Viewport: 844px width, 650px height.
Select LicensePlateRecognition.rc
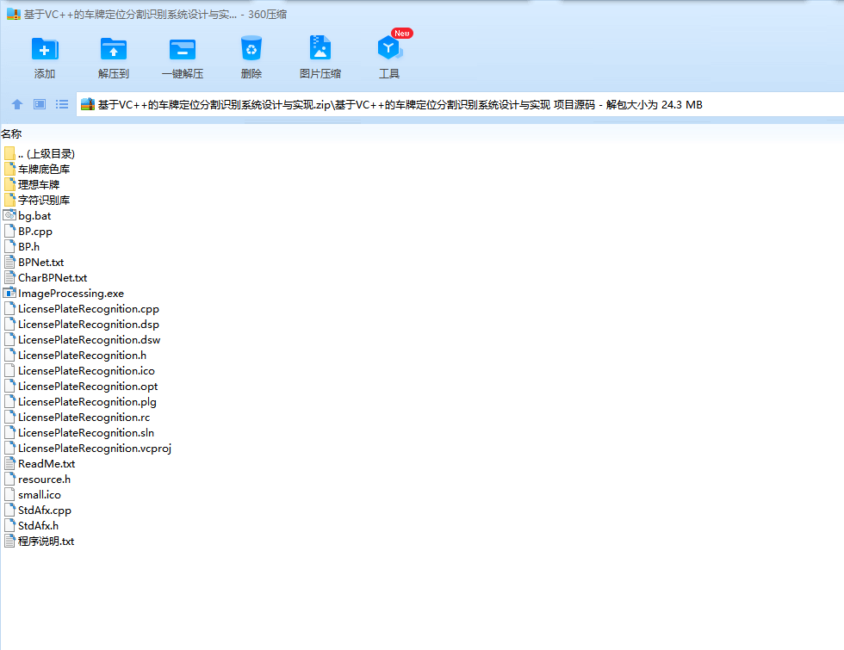77,418
